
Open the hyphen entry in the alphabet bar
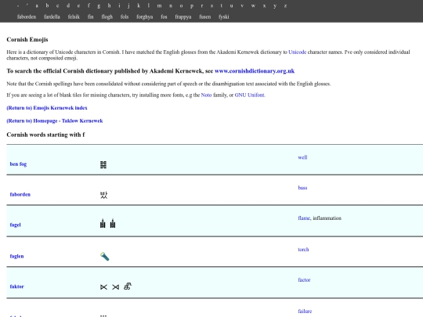18,5
